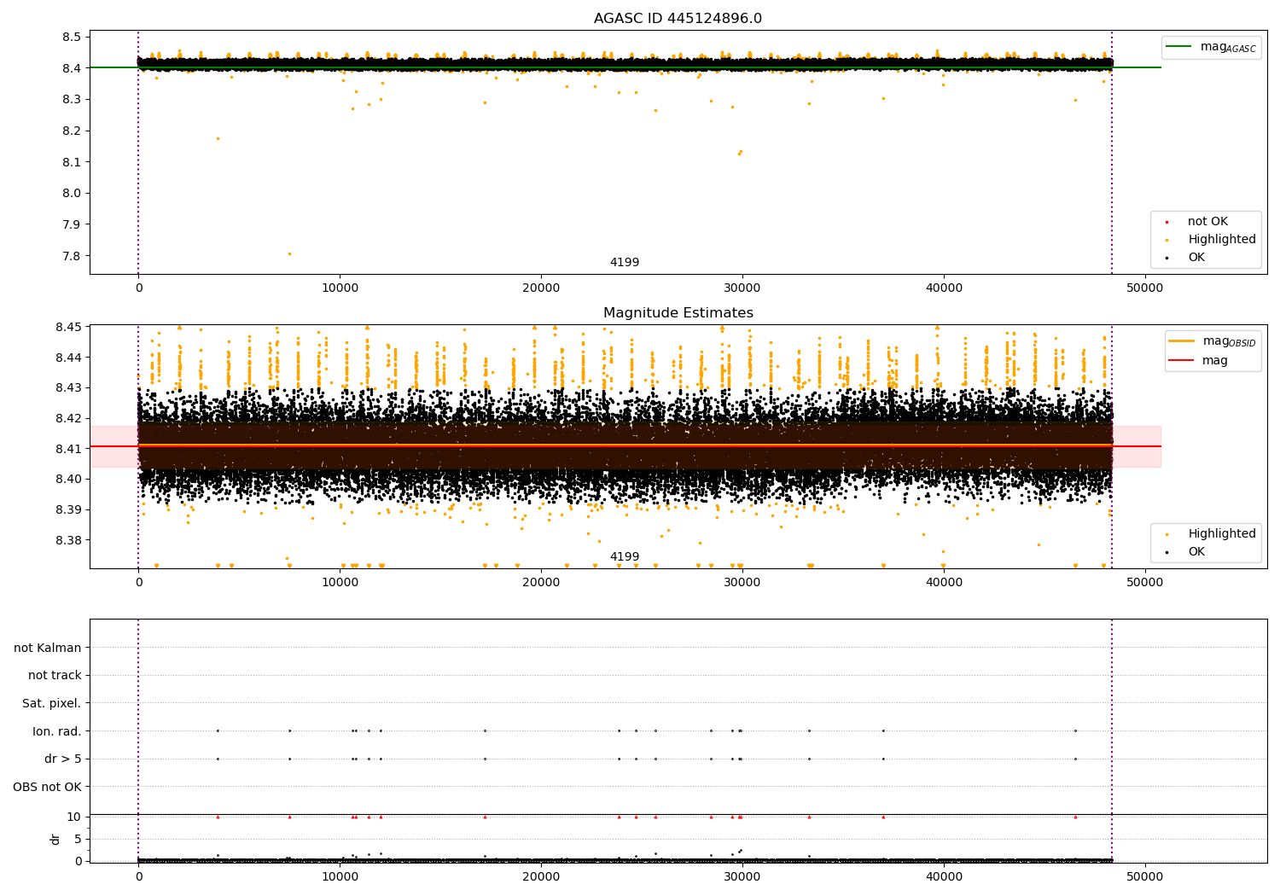1280x896 pixels.
Task: Click the 'Ion. rad.' row label
Action: pyautogui.click(x=56, y=731)
